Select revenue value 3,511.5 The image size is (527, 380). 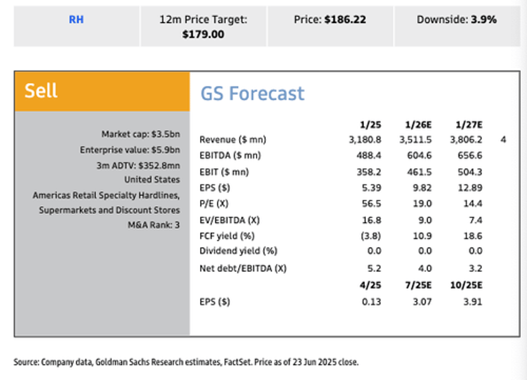point(415,140)
